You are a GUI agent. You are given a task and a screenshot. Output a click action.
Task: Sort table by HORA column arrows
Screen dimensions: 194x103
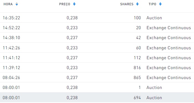[x=17, y=4]
